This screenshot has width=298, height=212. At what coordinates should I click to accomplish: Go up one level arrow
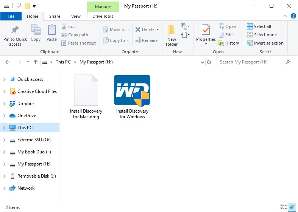pos(36,62)
